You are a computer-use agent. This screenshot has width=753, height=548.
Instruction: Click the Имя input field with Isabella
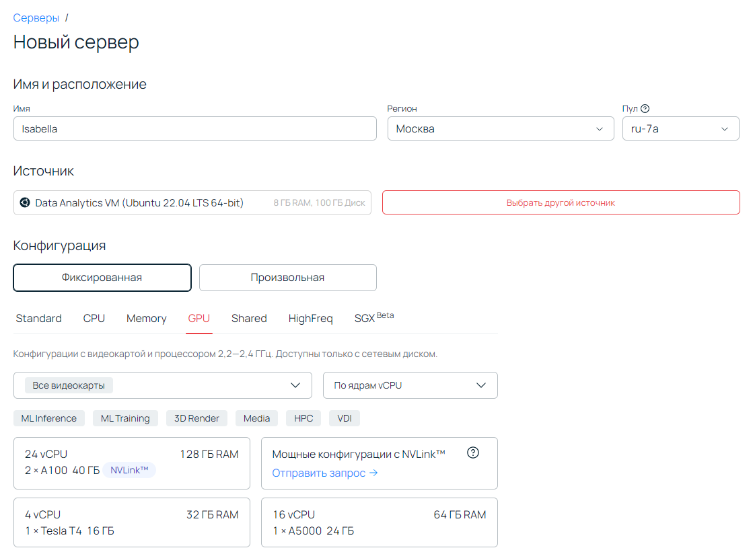coord(194,129)
